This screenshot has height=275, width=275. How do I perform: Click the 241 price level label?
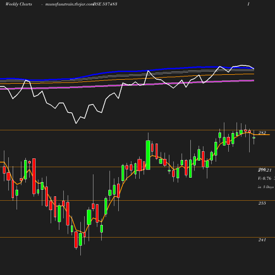[x=262, y=240]
